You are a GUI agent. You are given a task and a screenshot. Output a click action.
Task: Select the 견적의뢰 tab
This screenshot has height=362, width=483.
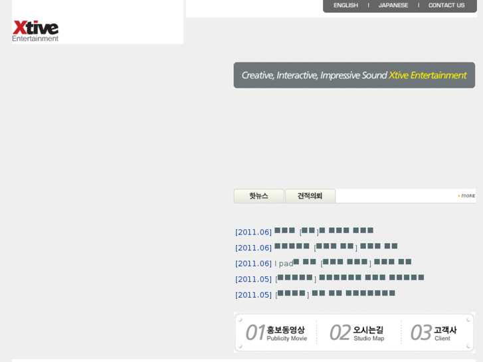coord(310,196)
